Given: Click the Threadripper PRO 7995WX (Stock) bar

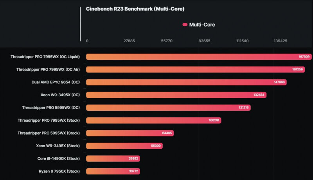Looking at the screenshot, I should point(153,121).
